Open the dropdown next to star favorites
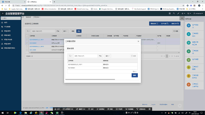The width and height of the screenshot is (205, 115). click(189, 13)
